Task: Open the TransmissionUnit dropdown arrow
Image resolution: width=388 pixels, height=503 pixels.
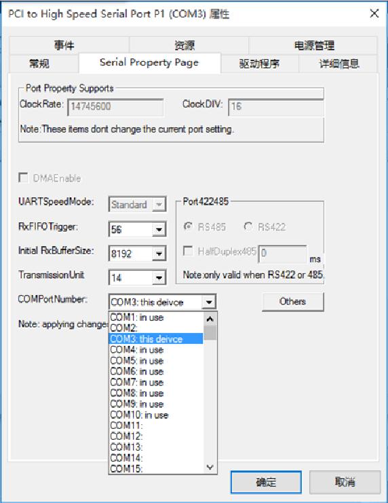Action: tap(159, 278)
